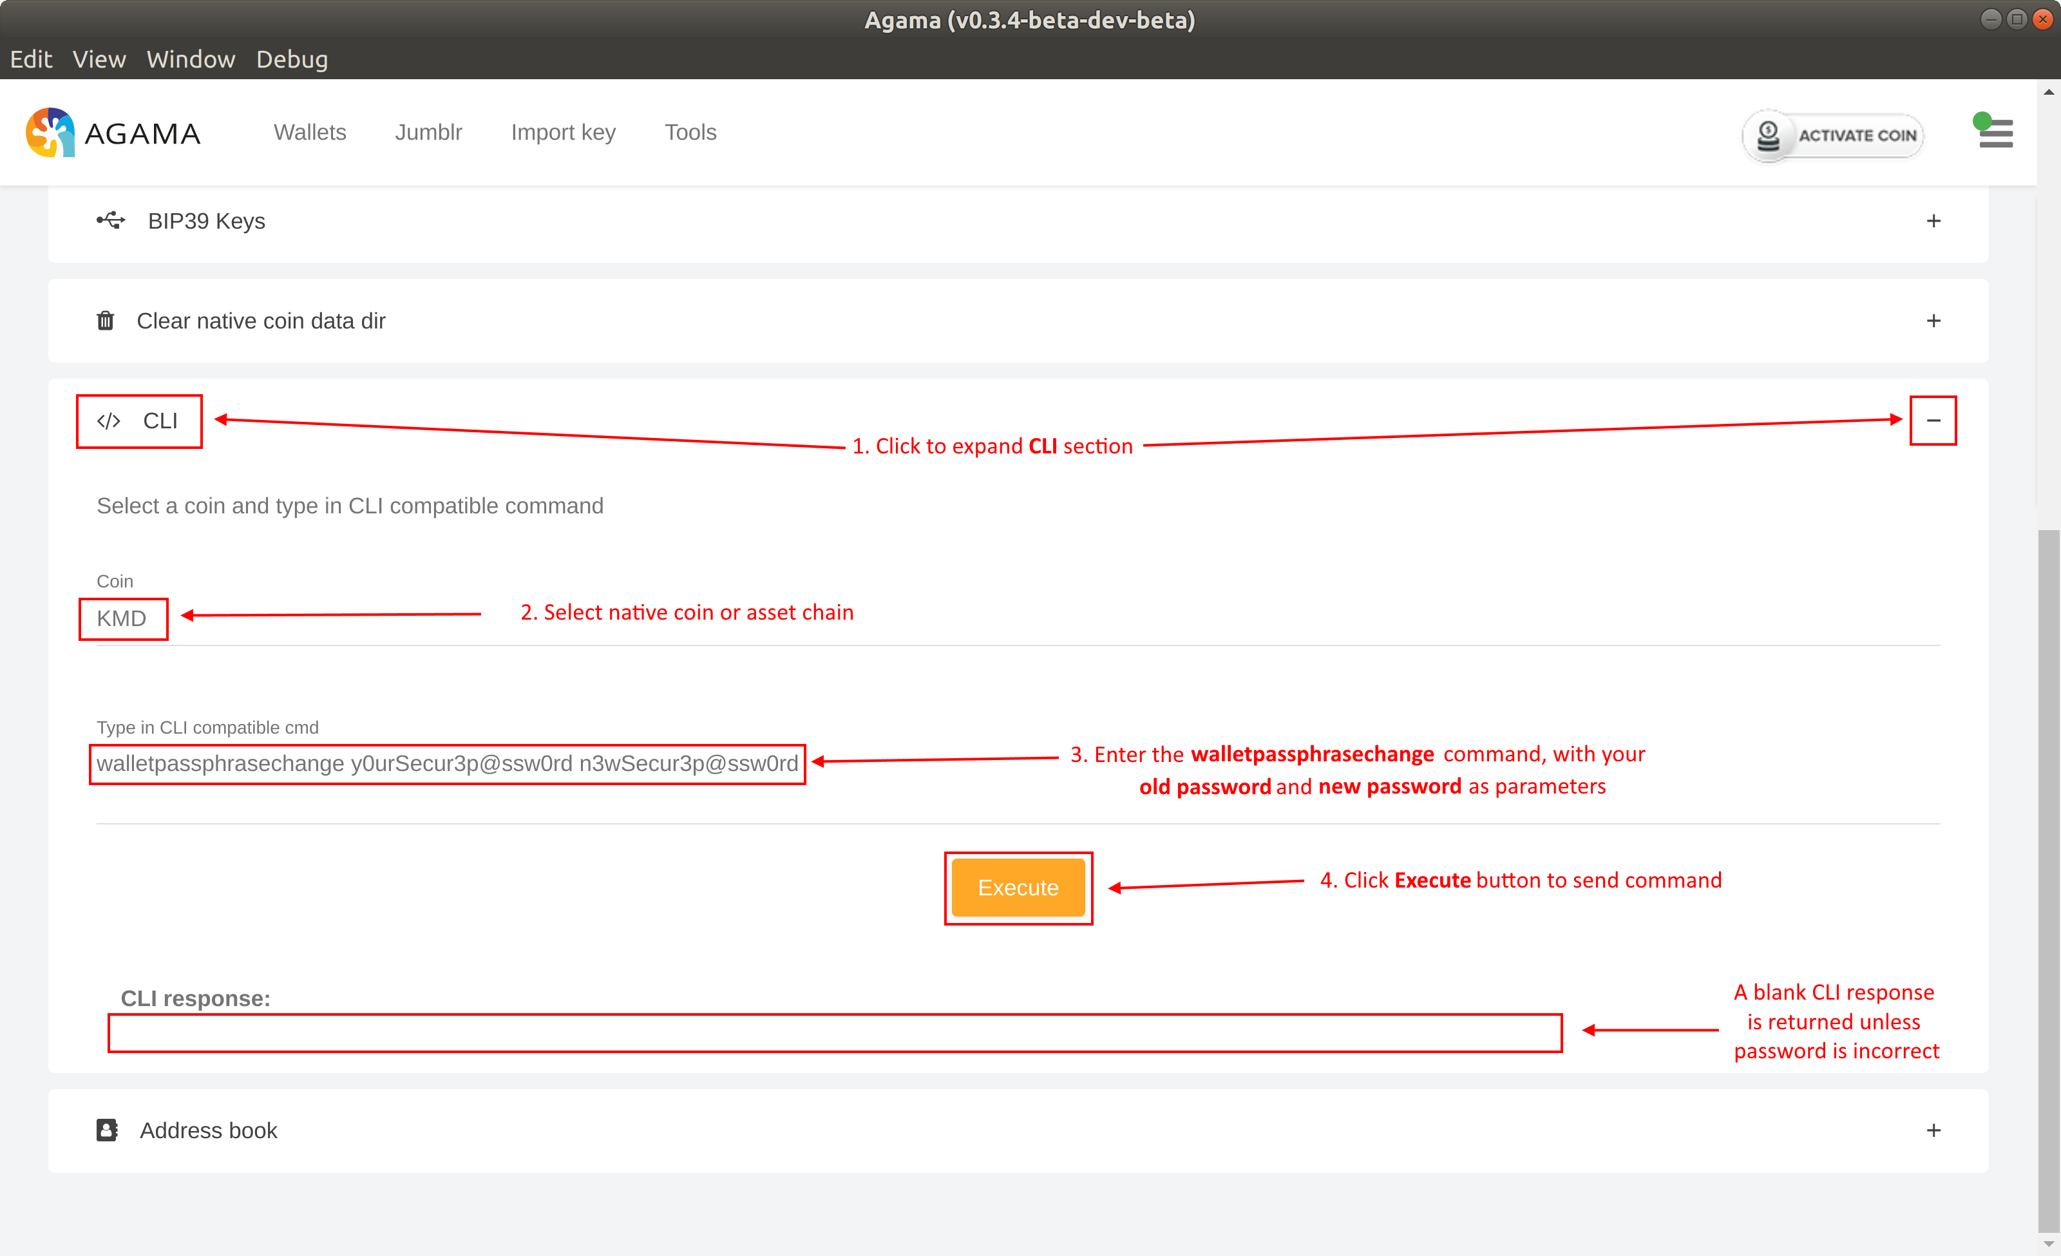Expand the Address book section

[1933, 1130]
